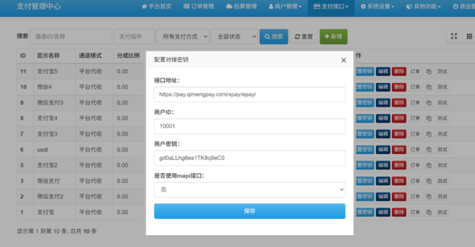View 订单 for 微信支付2 row
The height and width of the screenshot is (247, 475).
coord(415,196)
